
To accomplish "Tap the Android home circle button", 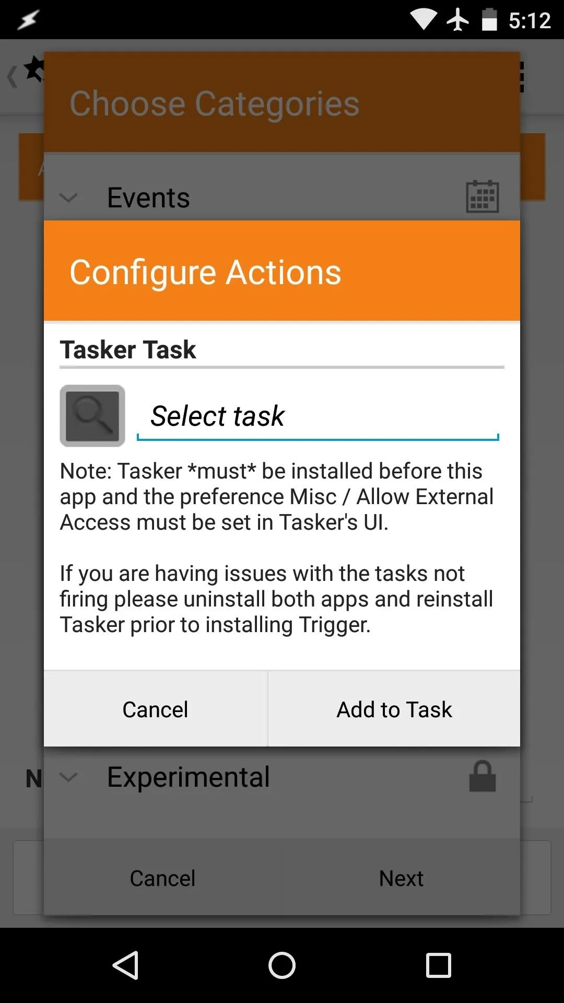I will point(282,965).
